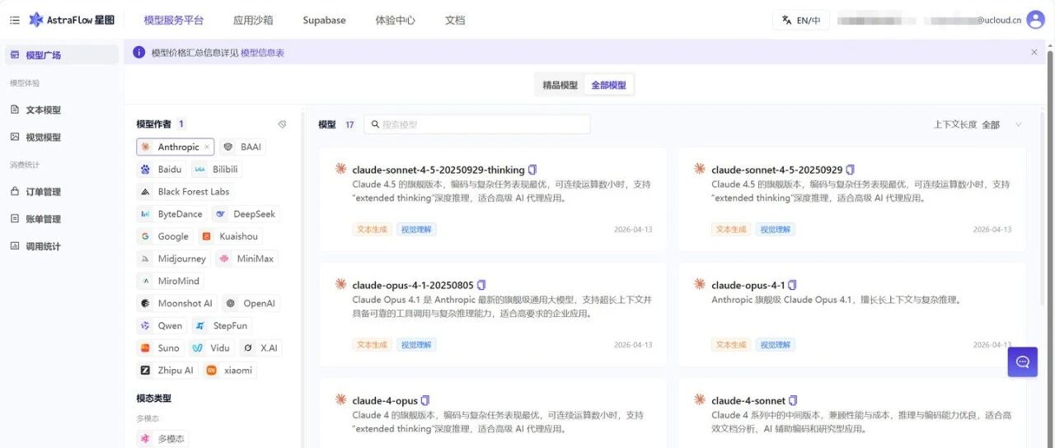
Task: Open 账单管理 in the sidebar
Action: tap(62, 218)
